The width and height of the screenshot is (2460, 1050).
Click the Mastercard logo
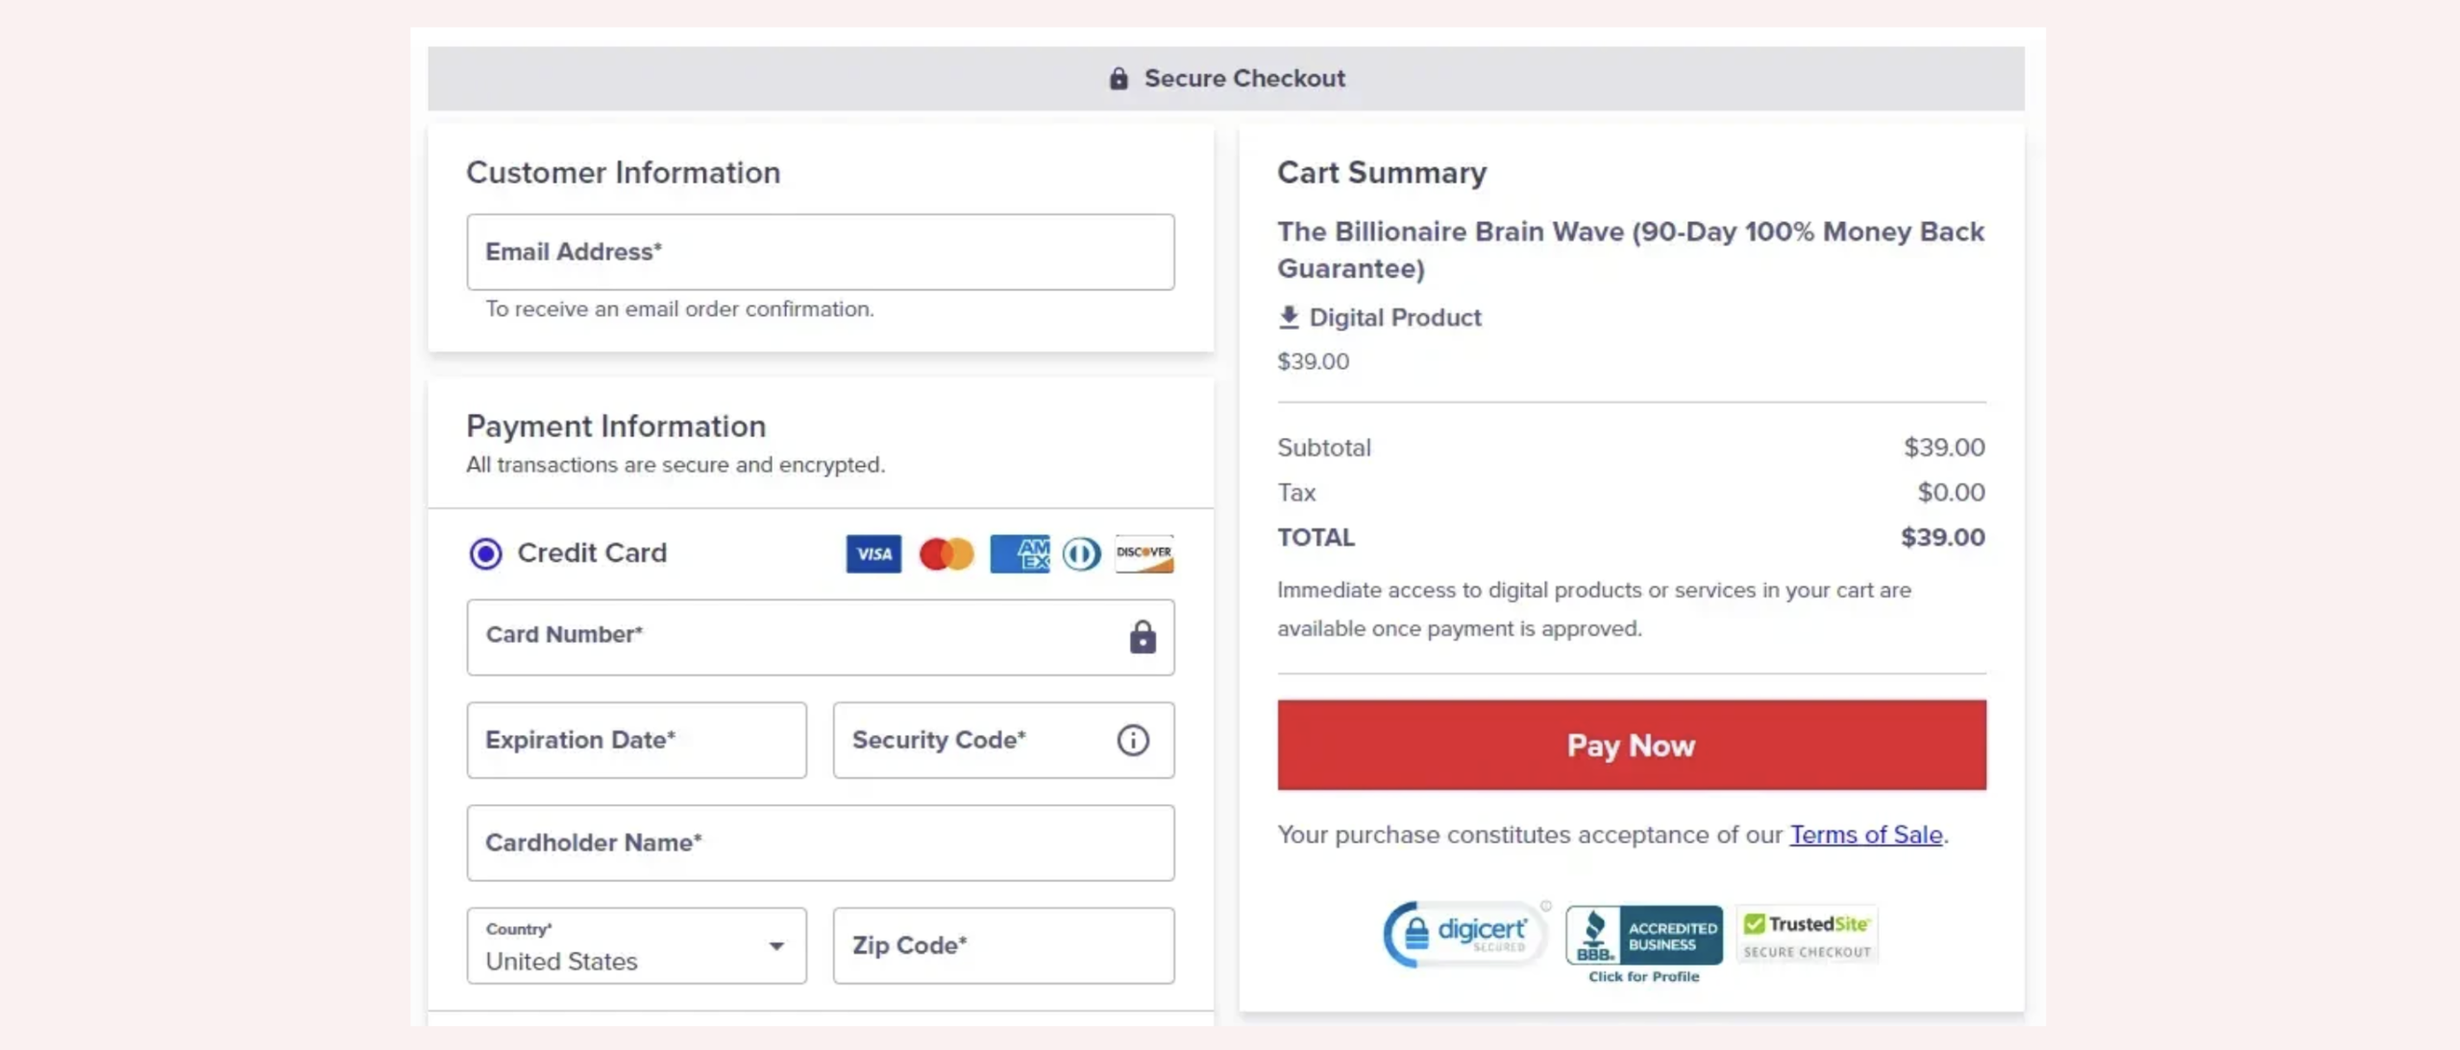coord(946,553)
